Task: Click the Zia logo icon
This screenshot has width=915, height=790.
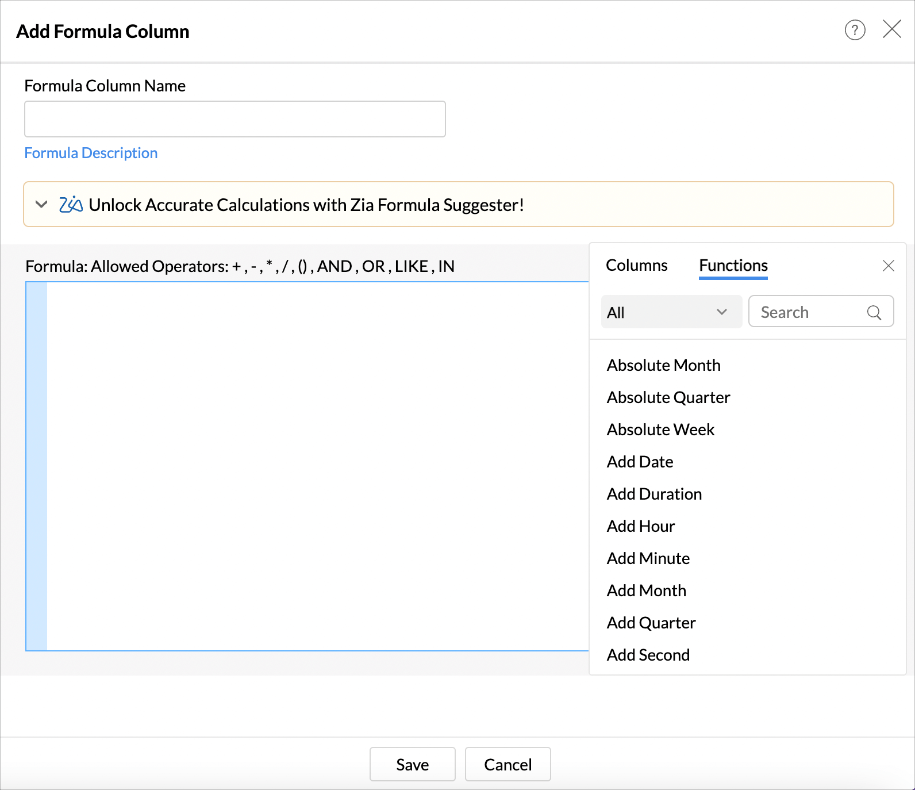Action: [x=71, y=205]
